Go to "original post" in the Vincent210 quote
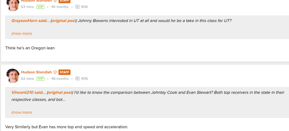Screen dimensions: 289x131 coord(60,92)
